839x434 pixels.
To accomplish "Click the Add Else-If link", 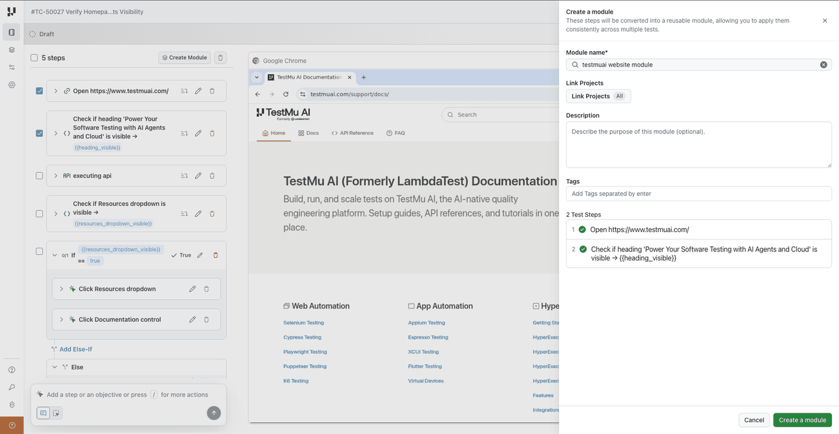I will pos(72,350).
